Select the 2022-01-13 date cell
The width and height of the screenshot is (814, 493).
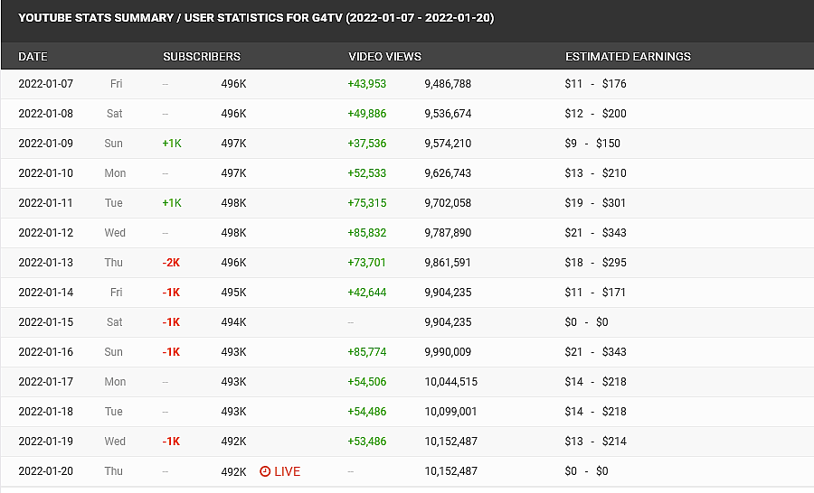point(45,263)
